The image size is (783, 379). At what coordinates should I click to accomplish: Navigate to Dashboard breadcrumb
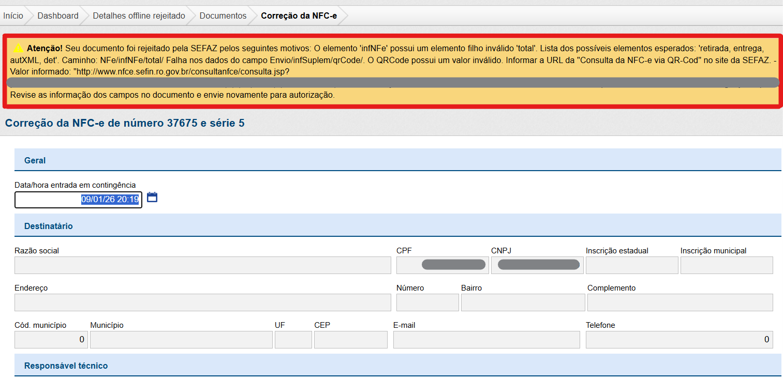coord(58,16)
